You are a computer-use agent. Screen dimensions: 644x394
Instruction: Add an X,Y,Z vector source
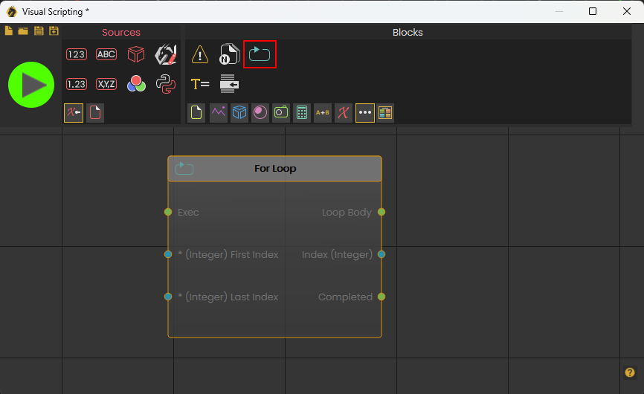coord(106,84)
